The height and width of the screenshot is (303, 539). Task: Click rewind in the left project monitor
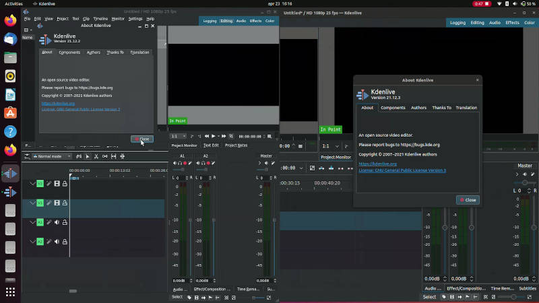(x=207, y=137)
